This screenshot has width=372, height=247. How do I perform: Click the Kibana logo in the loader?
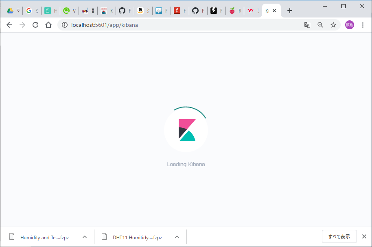point(187,130)
